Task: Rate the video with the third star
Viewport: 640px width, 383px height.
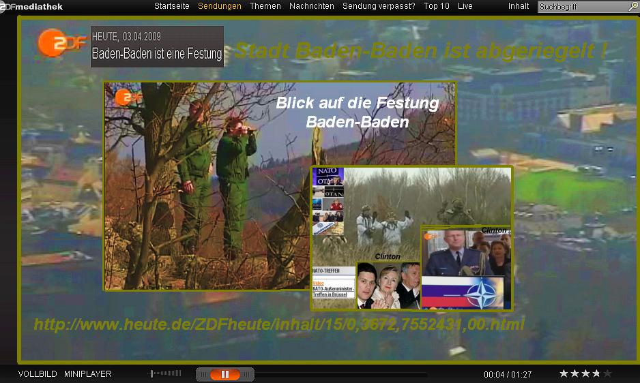Action: 585,373
